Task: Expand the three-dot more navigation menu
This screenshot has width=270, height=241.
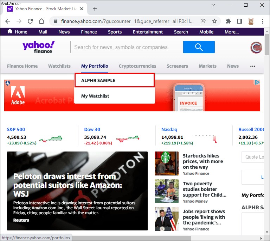Action: [x=253, y=66]
